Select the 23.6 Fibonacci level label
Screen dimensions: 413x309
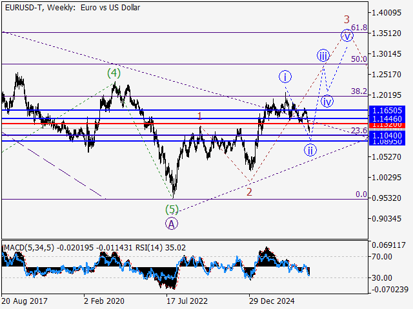[x=359, y=130]
